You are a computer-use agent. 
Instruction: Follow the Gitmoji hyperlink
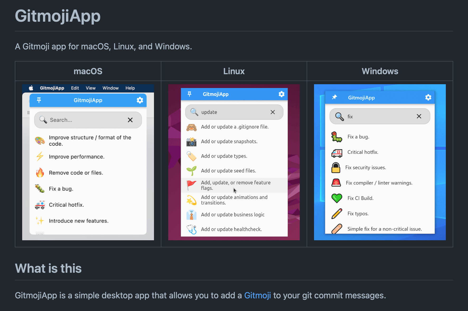258,295
